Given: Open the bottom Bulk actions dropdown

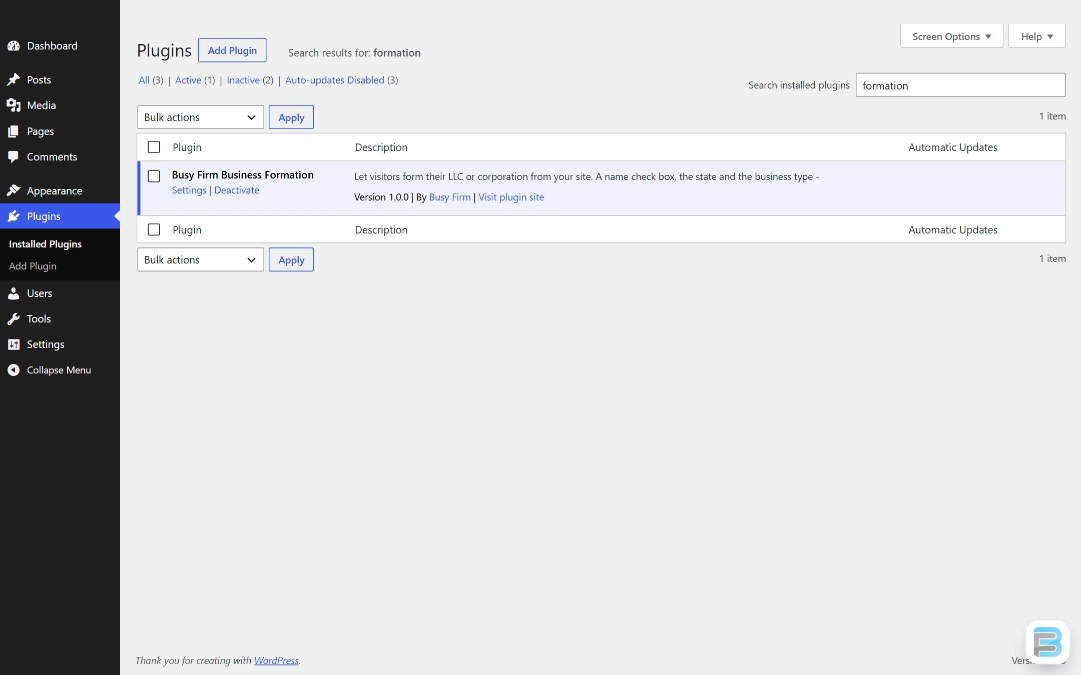Looking at the screenshot, I should coord(200,259).
